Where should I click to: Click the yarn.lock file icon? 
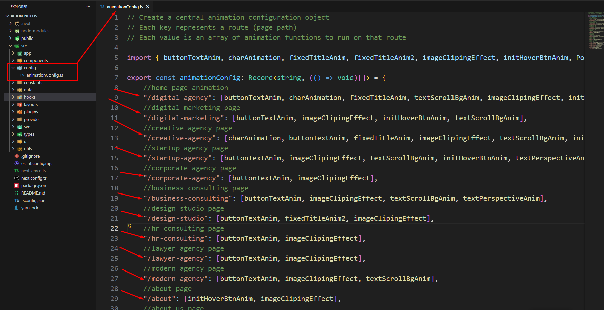tap(17, 208)
